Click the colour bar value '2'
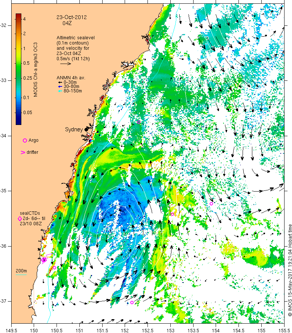Image resolution: width=292 pixels, height=333 pixels. pyautogui.click(x=24, y=34)
